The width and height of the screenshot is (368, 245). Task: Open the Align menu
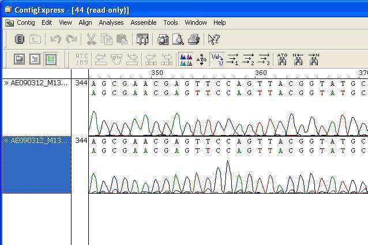pos(85,22)
